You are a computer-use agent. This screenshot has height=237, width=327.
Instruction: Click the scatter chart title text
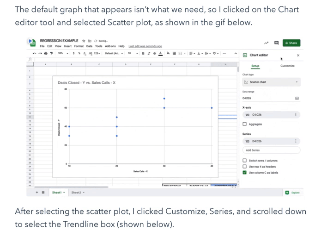pyautogui.click(x=86, y=83)
